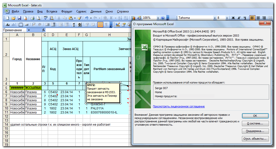This screenshot has height=149, width=276.
Task: Click the О системе... button
Action: coord(255,124)
